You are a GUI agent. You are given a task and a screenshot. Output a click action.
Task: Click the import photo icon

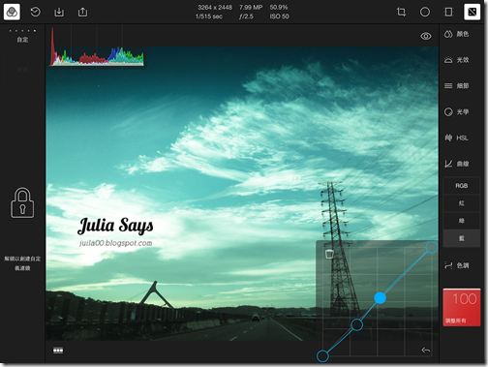(59, 12)
